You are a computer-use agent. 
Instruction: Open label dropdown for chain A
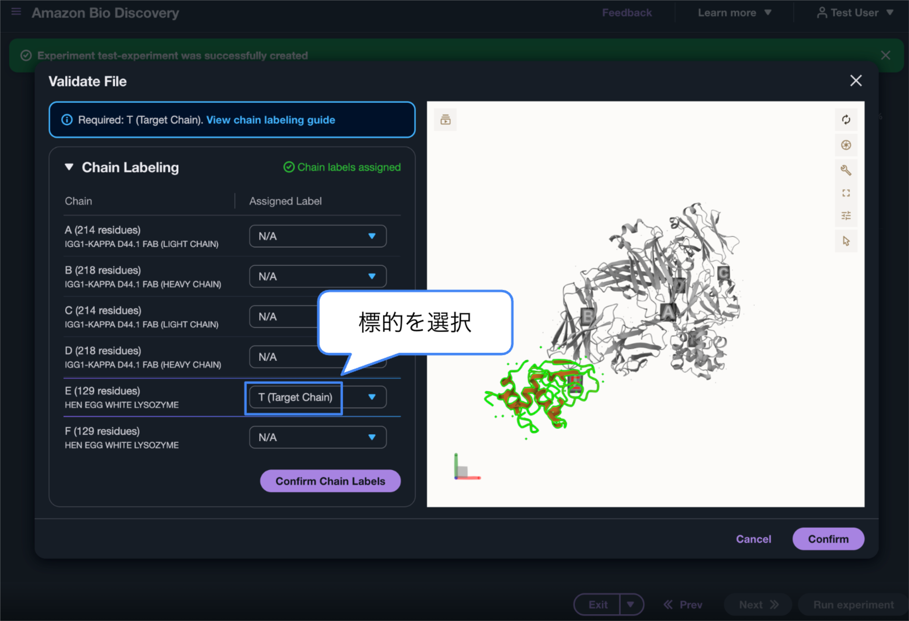[318, 236]
